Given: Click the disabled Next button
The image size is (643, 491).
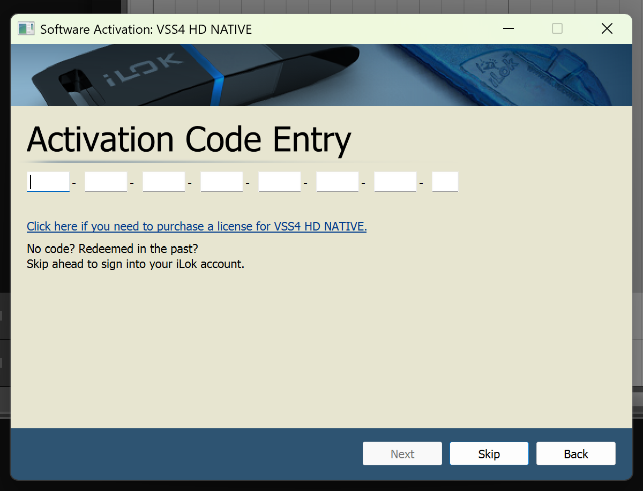Looking at the screenshot, I should [x=402, y=453].
